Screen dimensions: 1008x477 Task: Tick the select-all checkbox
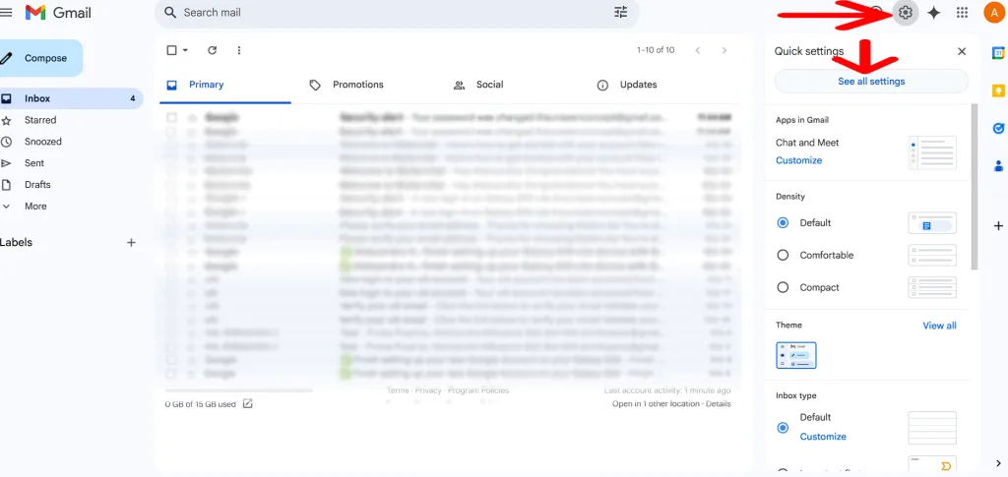[x=171, y=50]
